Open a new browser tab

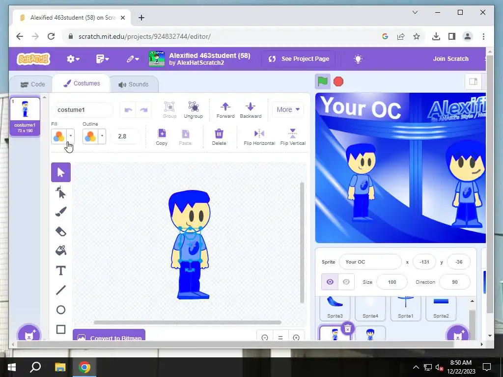[141, 18]
